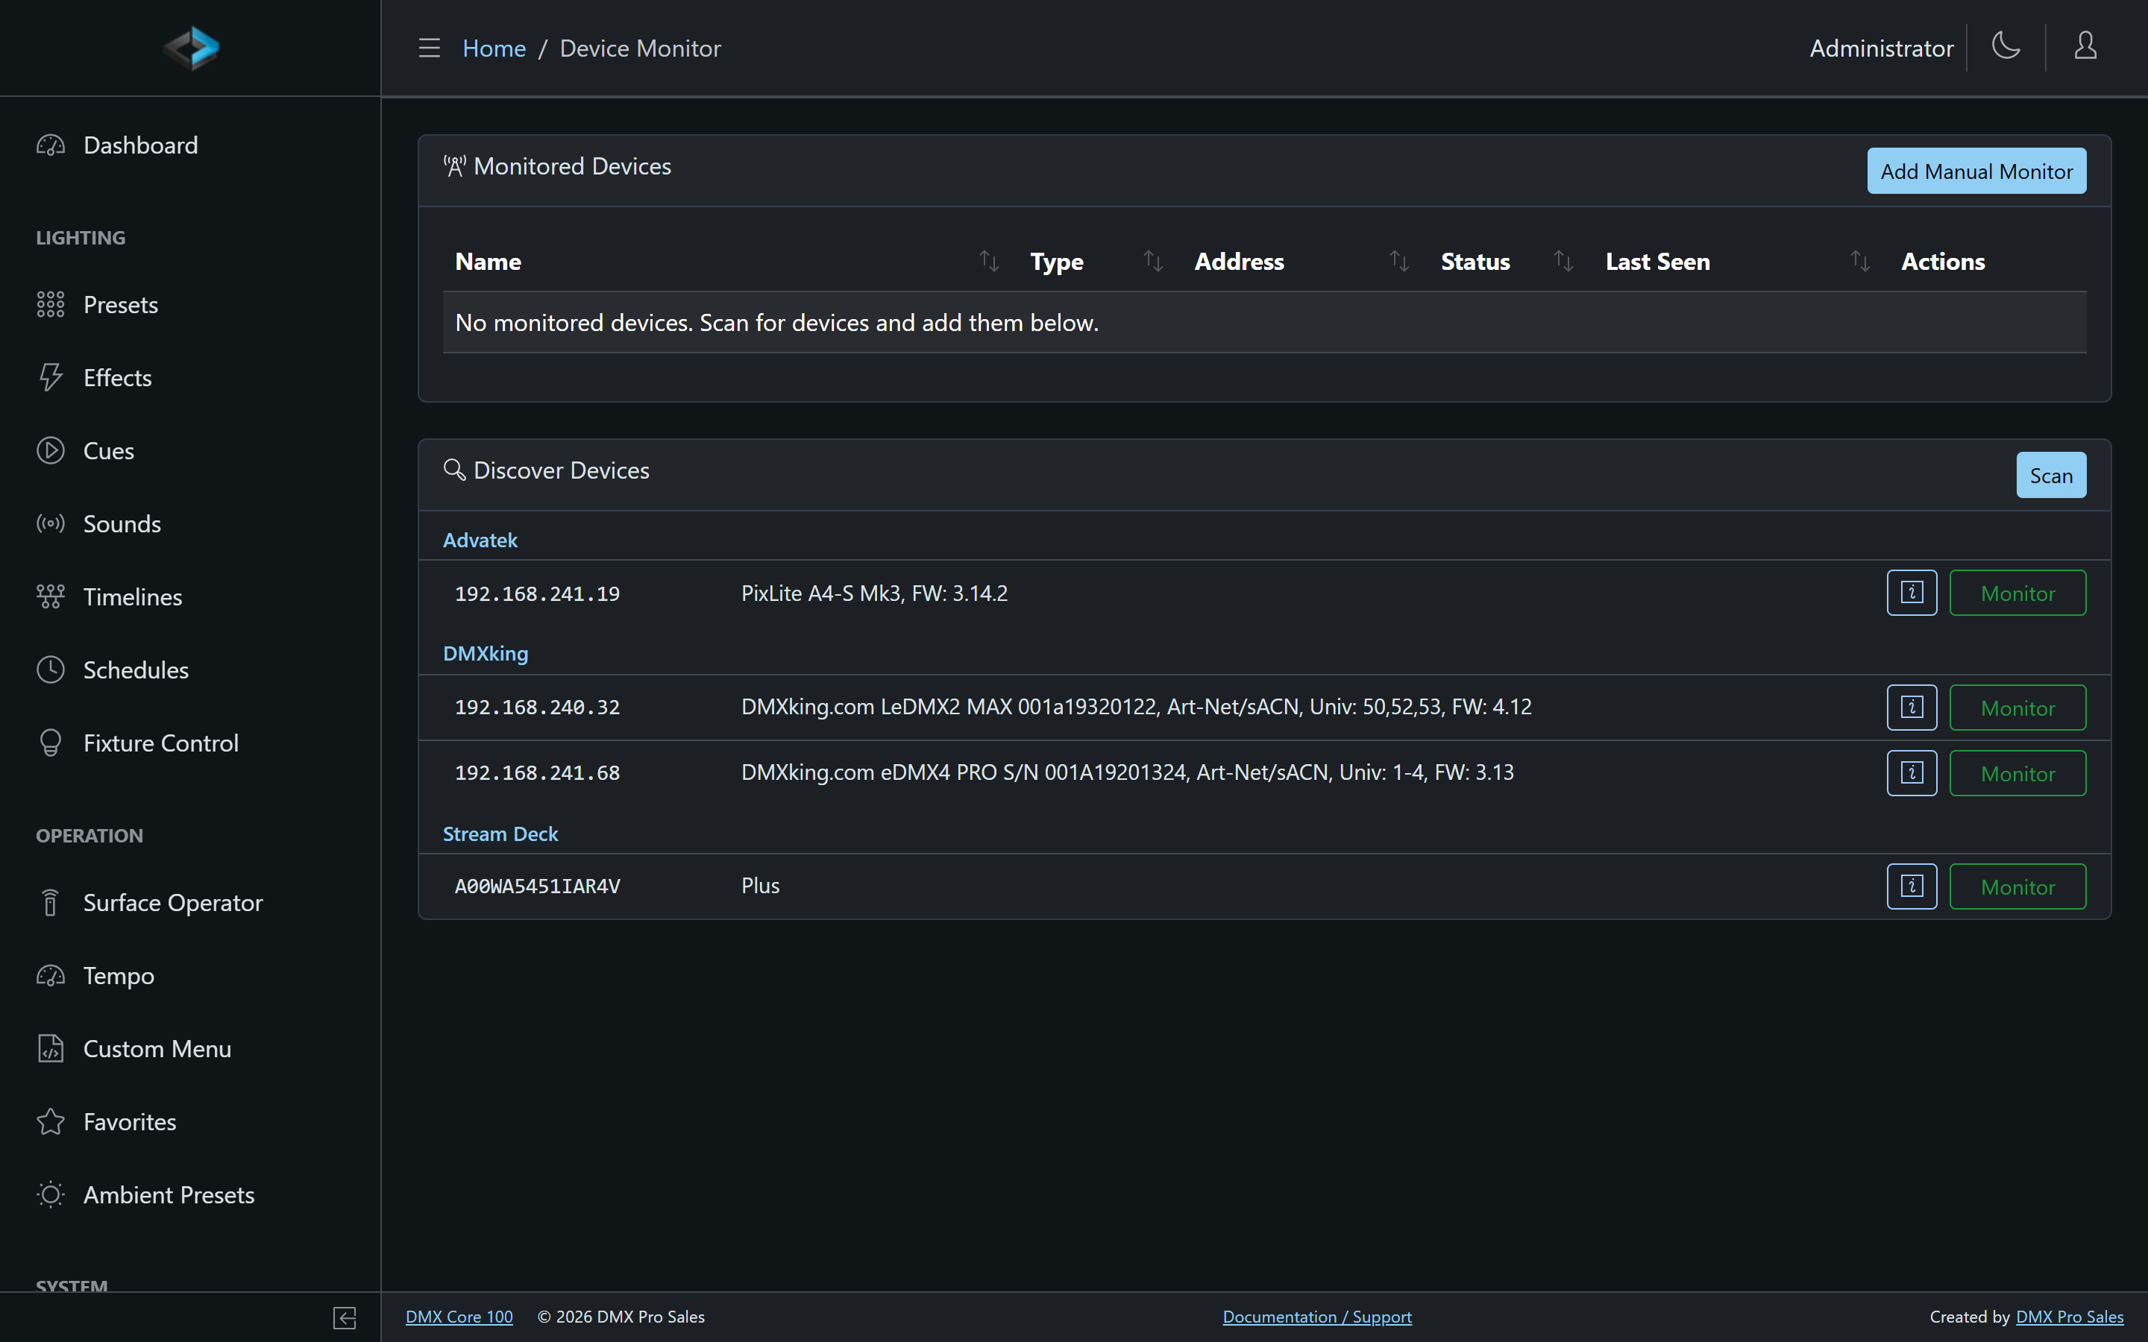Viewport: 2148px width, 1342px height.
Task: Click IP address 192.168.241.68
Action: pos(537,773)
